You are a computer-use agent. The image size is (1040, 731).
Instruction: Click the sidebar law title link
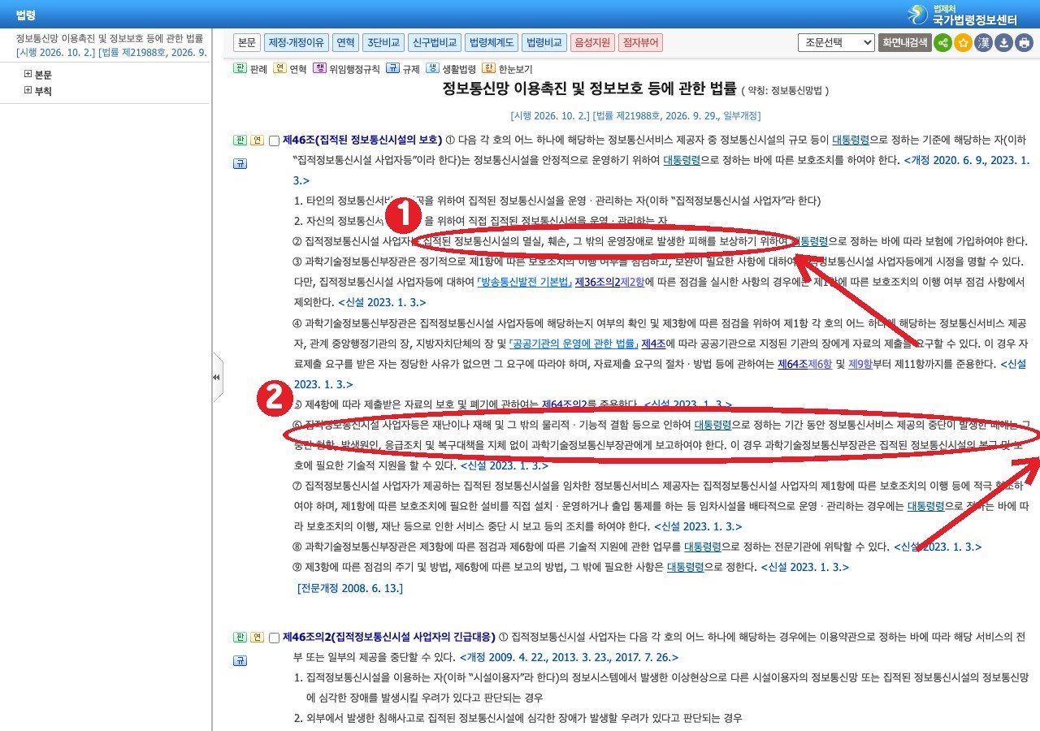[x=110, y=38]
